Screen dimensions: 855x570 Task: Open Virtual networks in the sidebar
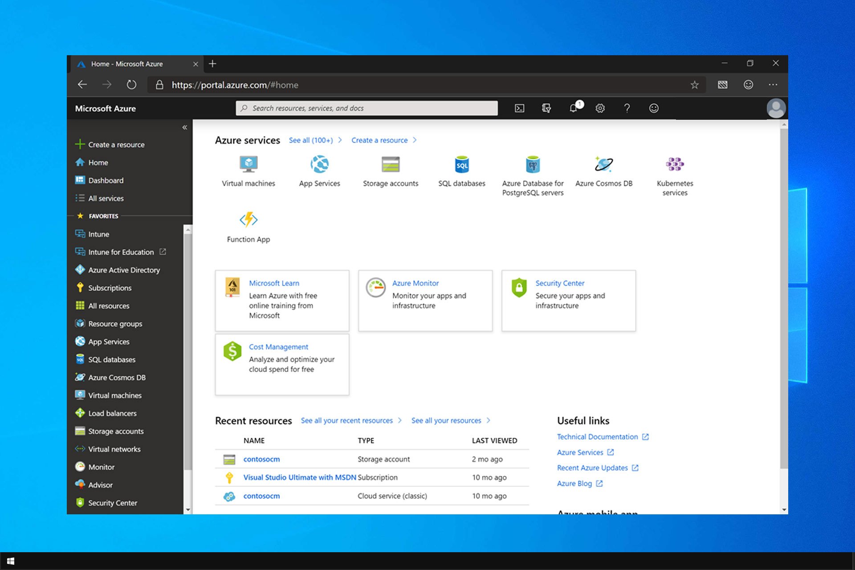(108, 449)
